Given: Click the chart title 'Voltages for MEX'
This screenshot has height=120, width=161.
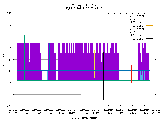Looking at the screenshot, I should click(x=84, y=5).
